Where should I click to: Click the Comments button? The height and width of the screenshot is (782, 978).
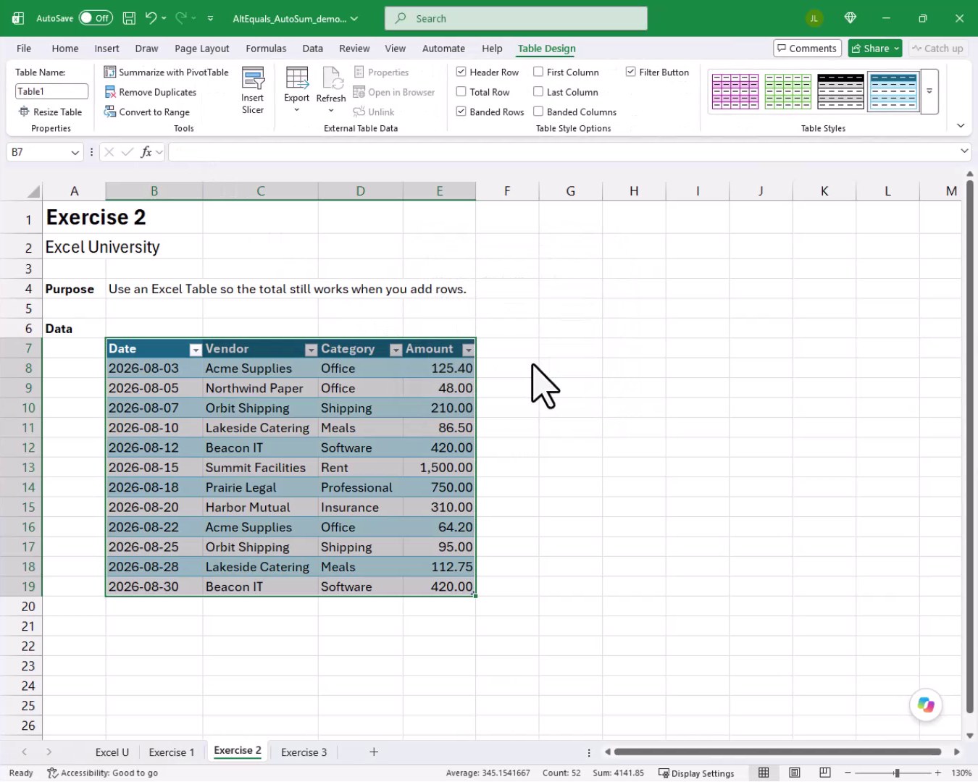pos(807,49)
